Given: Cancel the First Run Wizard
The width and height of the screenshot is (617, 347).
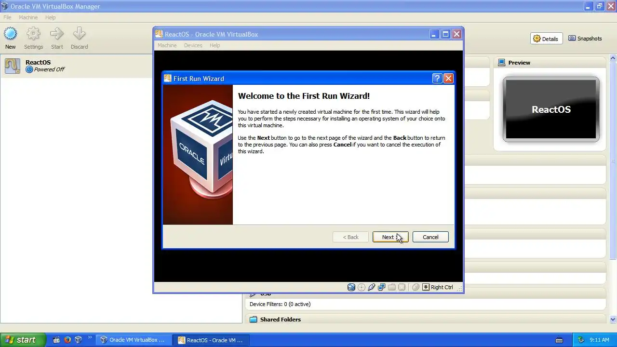Looking at the screenshot, I should tap(430, 237).
